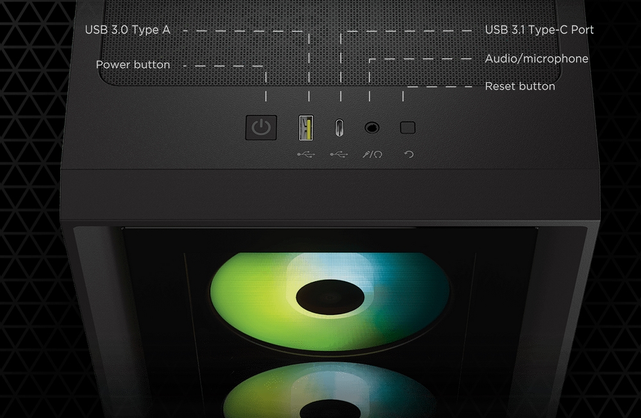Click the "Reset button" text label
This screenshot has height=418, width=641.
[x=520, y=86]
